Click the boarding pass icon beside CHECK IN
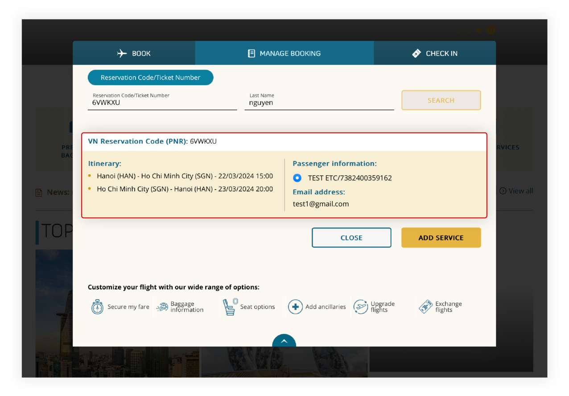The width and height of the screenshot is (569, 396). [416, 53]
